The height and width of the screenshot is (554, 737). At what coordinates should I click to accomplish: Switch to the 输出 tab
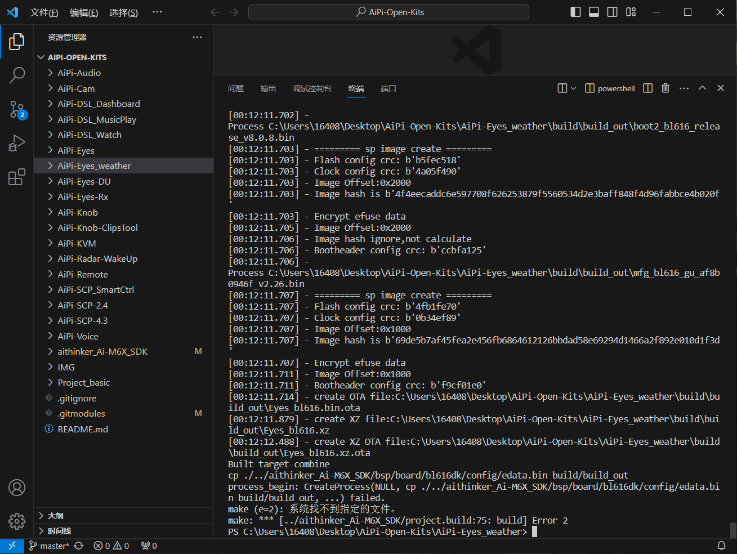click(x=268, y=88)
